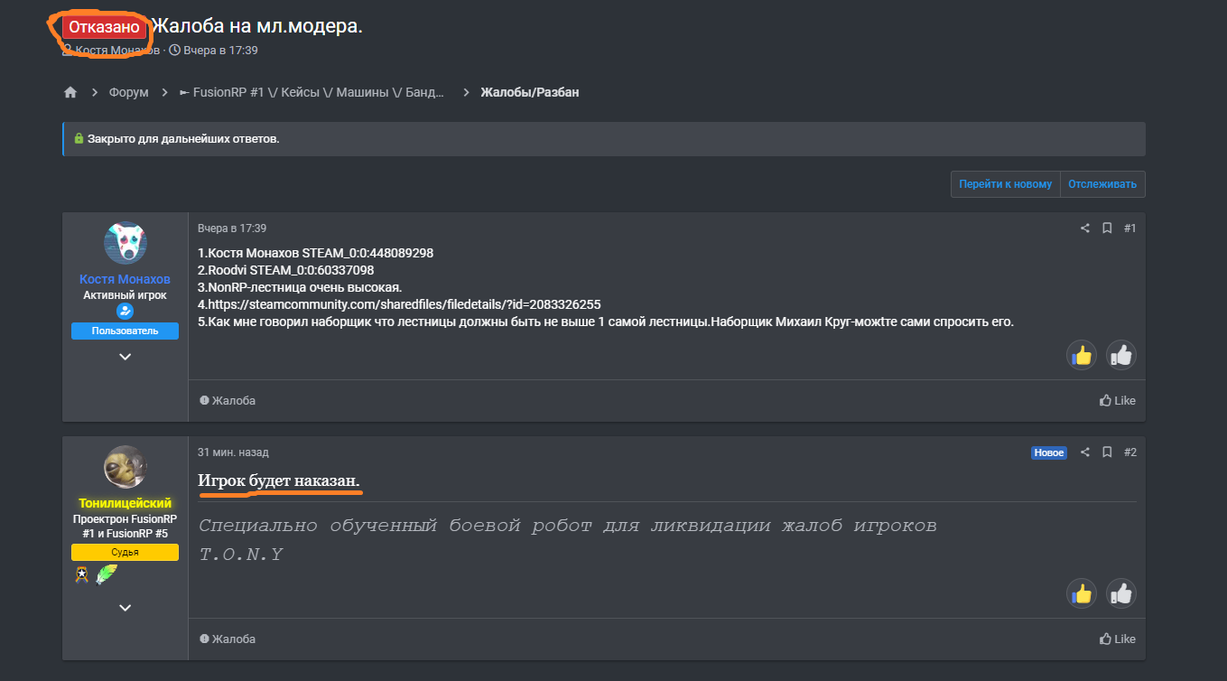Give grey thumbs-up reaction on first post
This screenshot has height=681, width=1227.
1120,356
